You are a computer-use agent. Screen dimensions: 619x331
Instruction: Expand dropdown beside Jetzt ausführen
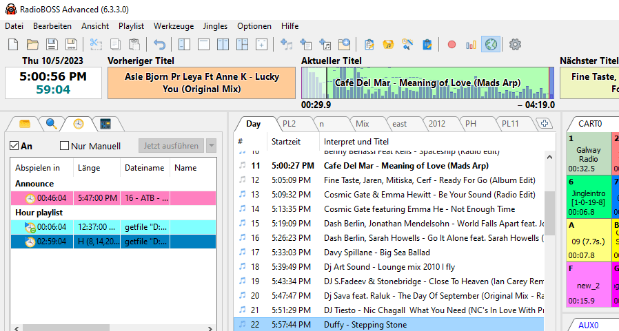211,145
